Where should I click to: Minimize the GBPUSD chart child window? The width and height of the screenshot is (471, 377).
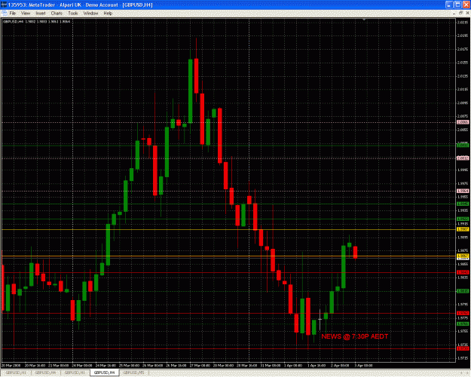pyautogui.click(x=454, y=14)
